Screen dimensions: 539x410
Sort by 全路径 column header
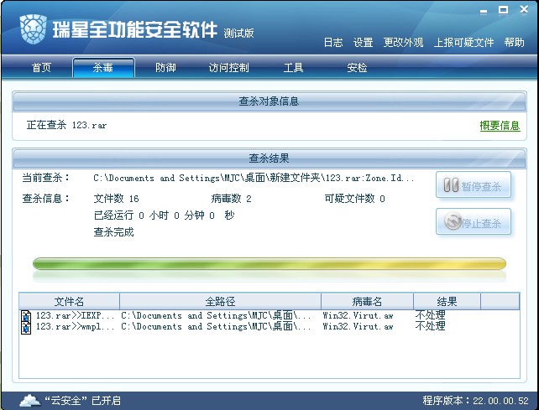pos(220,302)
